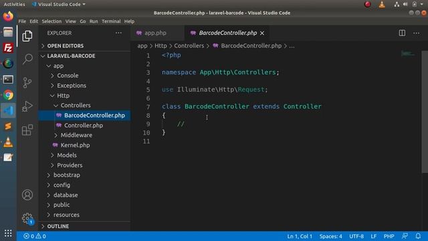428x241 pixels.
Task: Click Ln 1, Col 1 in status bar
Action: pos(300,236)
